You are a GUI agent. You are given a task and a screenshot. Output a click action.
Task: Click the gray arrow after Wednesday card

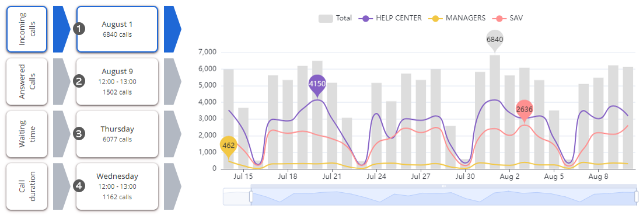click(x=172, y=186)
